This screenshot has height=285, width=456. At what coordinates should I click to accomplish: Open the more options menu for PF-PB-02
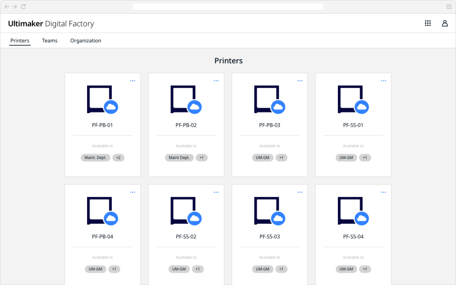(216, 81)
